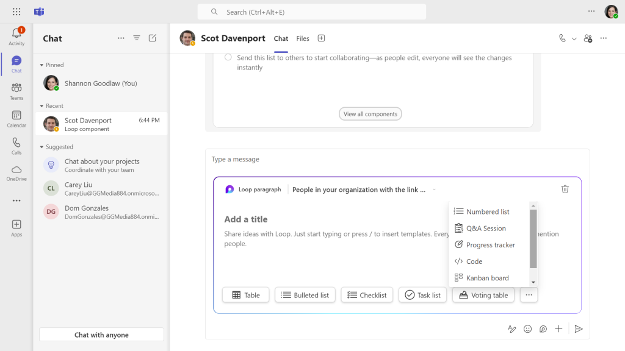625x351 pixels.
Task: Click the send message arrow icon
Action: [578, 328]
